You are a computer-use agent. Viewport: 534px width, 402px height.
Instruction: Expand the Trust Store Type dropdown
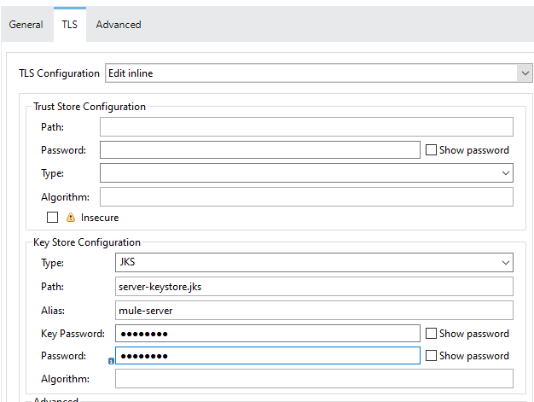click(x=306, y=173)
